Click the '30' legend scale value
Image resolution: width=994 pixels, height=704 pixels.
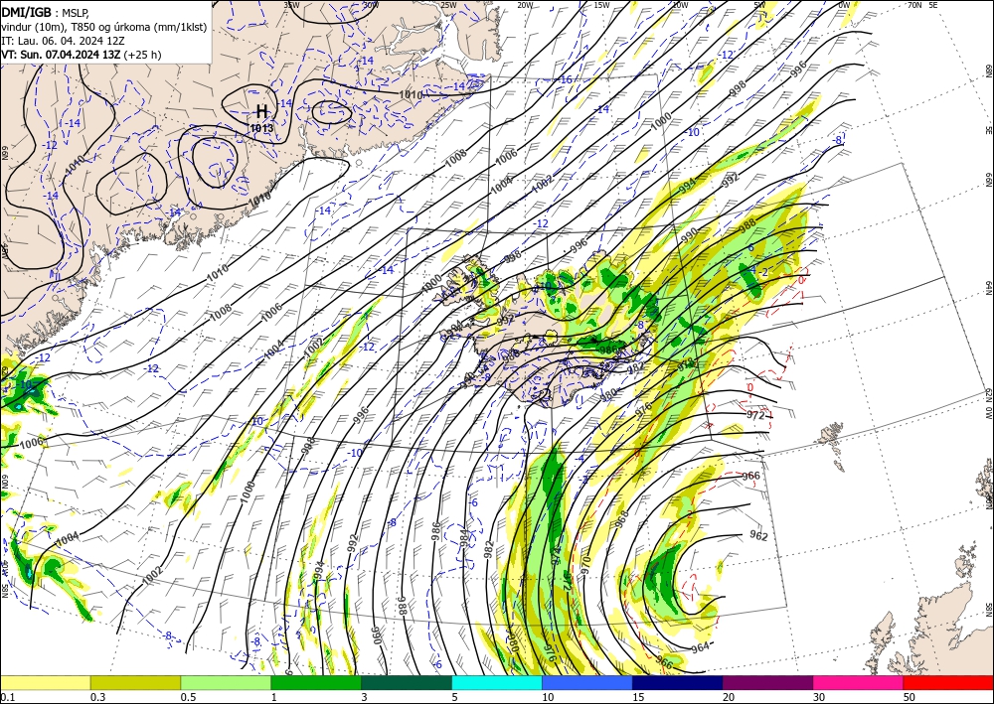click(x=820, y=697)
